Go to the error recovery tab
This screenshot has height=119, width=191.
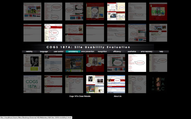[x=147, y=51]
